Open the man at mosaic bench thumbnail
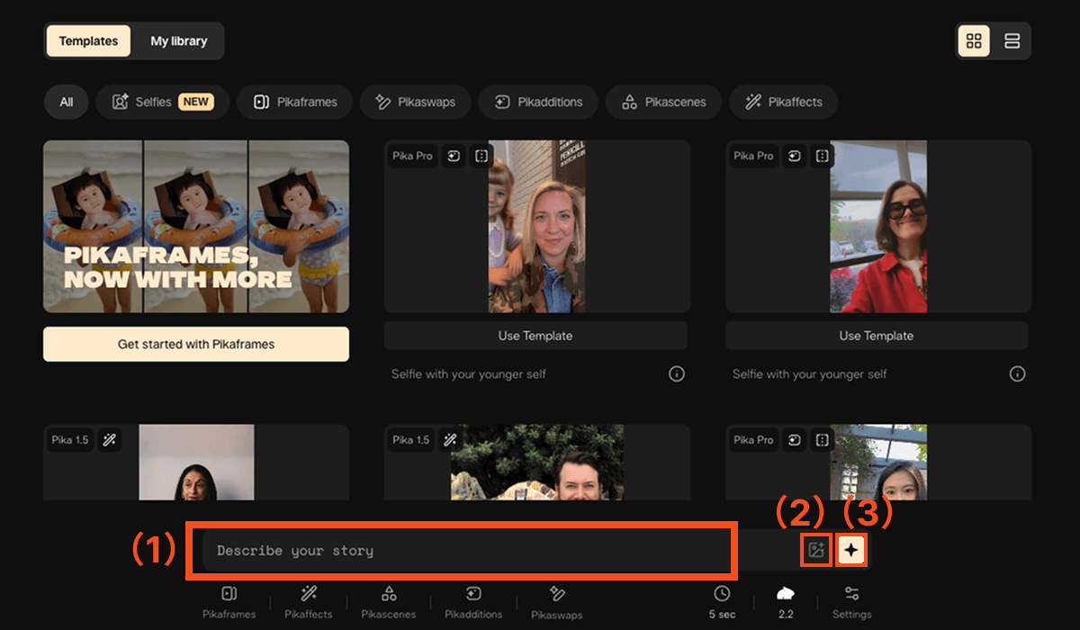Image resolution: width=1080 pixels, height=630 pixels. point(537,463)
